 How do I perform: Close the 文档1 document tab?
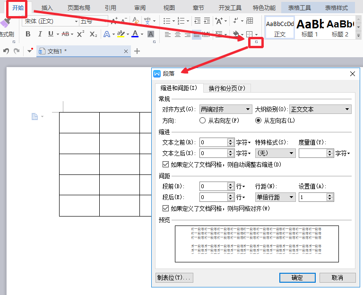[x=126, y=51]
